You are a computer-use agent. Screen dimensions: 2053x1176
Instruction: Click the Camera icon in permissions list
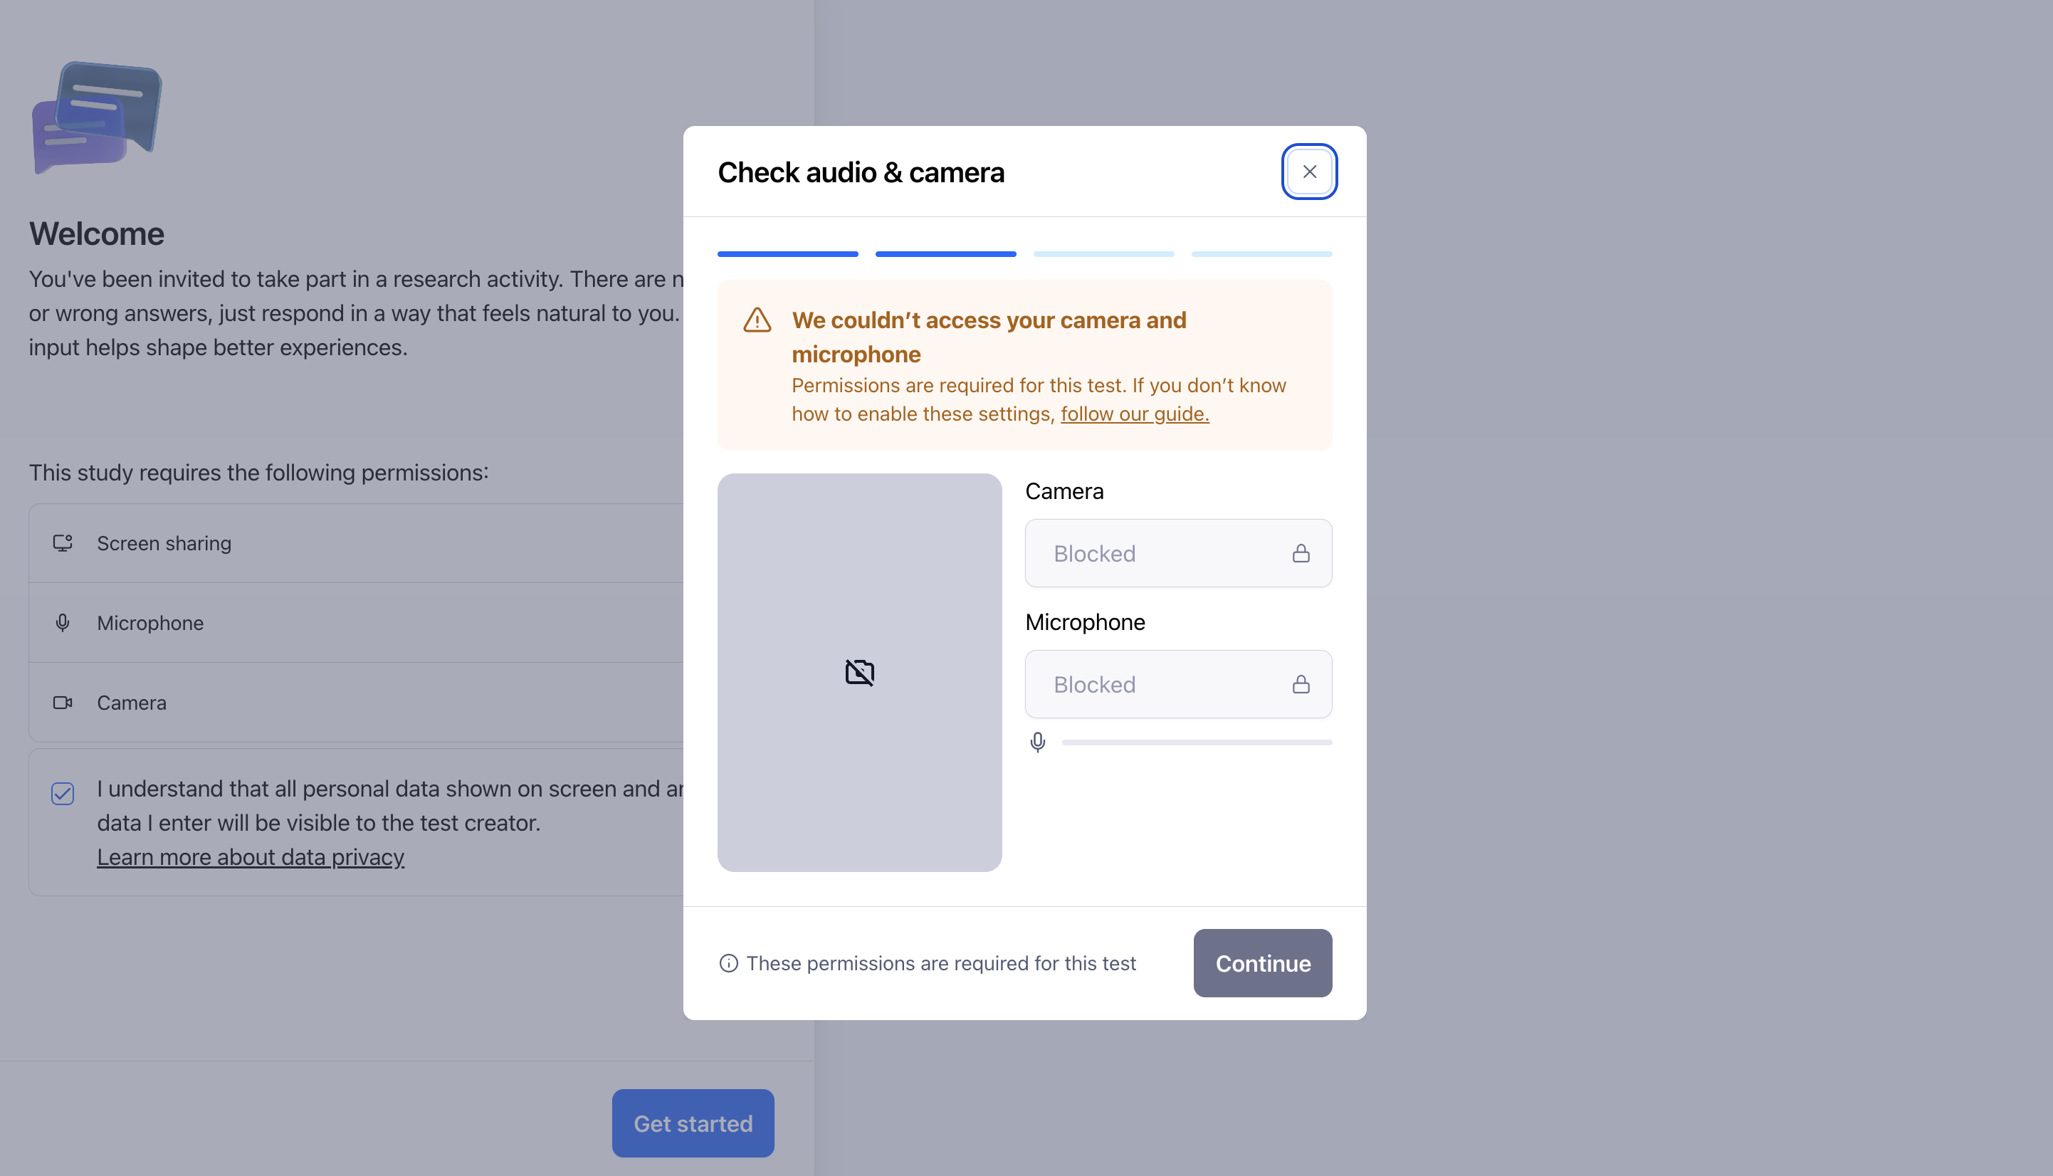(x=63, y=703)
